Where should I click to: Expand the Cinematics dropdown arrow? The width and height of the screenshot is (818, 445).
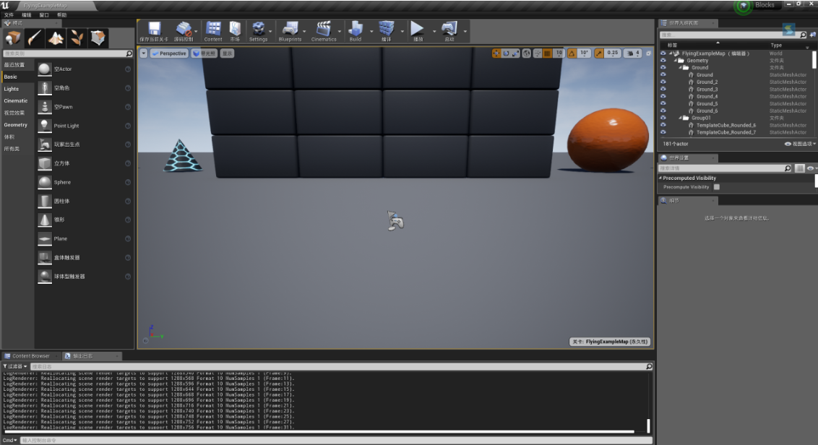340,31
